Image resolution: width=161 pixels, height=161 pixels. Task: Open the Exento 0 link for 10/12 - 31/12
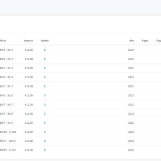[45, 150]
